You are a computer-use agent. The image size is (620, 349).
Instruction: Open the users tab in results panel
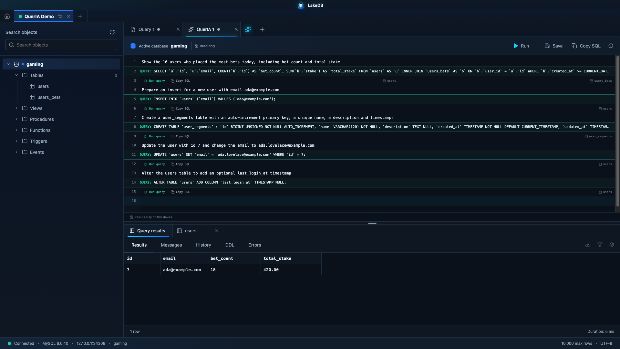pos(191,231)
